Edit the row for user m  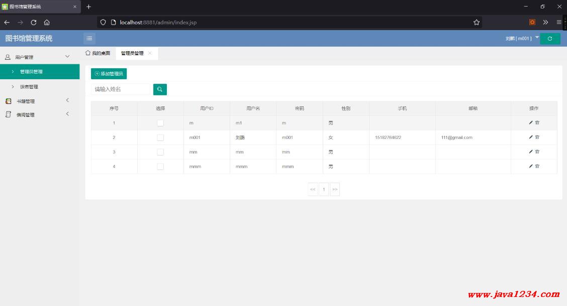coord(530,123)
